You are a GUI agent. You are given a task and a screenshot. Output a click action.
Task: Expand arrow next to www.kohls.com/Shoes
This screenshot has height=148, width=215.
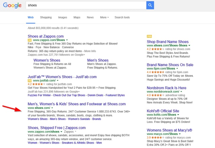pos(178,115)
